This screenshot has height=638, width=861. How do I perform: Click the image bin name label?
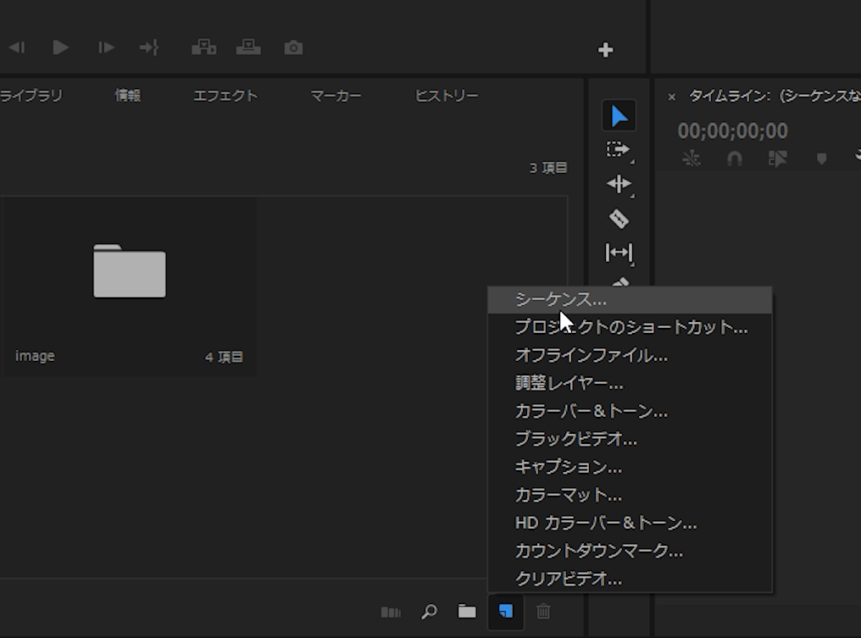35,357
